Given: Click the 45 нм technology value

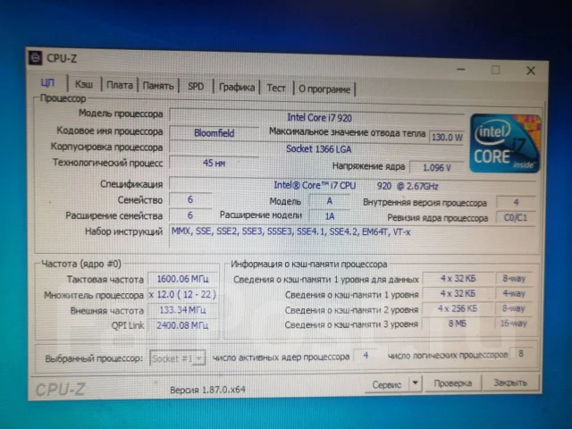Looking at the screenshot, I should pos(214,163).
